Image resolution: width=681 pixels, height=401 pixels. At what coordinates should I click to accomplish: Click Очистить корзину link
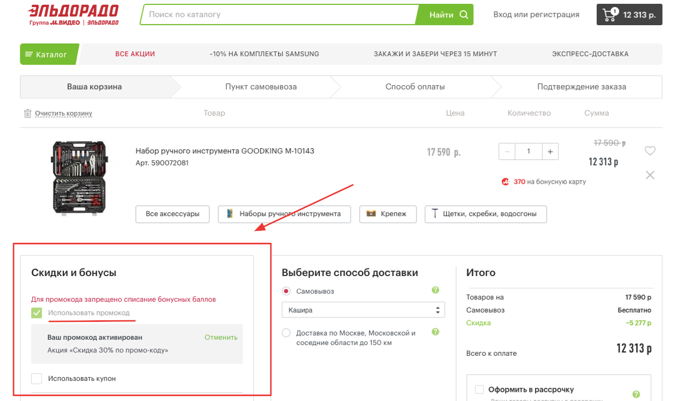[63, 113]
